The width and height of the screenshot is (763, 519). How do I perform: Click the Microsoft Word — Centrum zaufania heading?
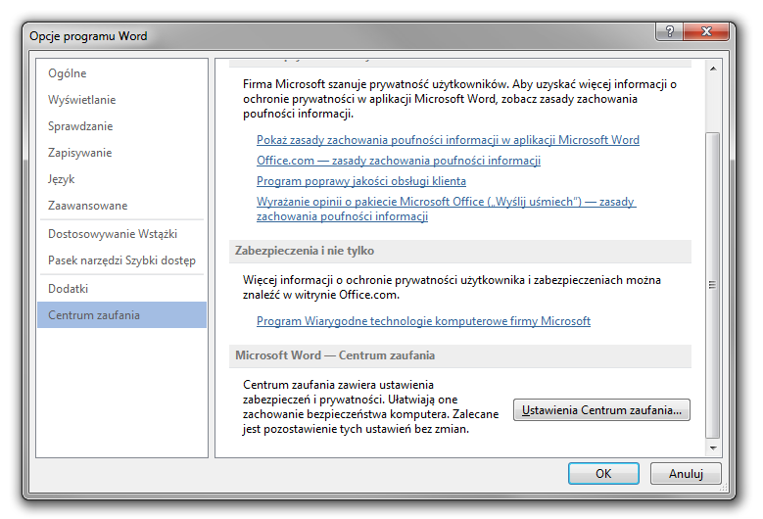(335, 355)
